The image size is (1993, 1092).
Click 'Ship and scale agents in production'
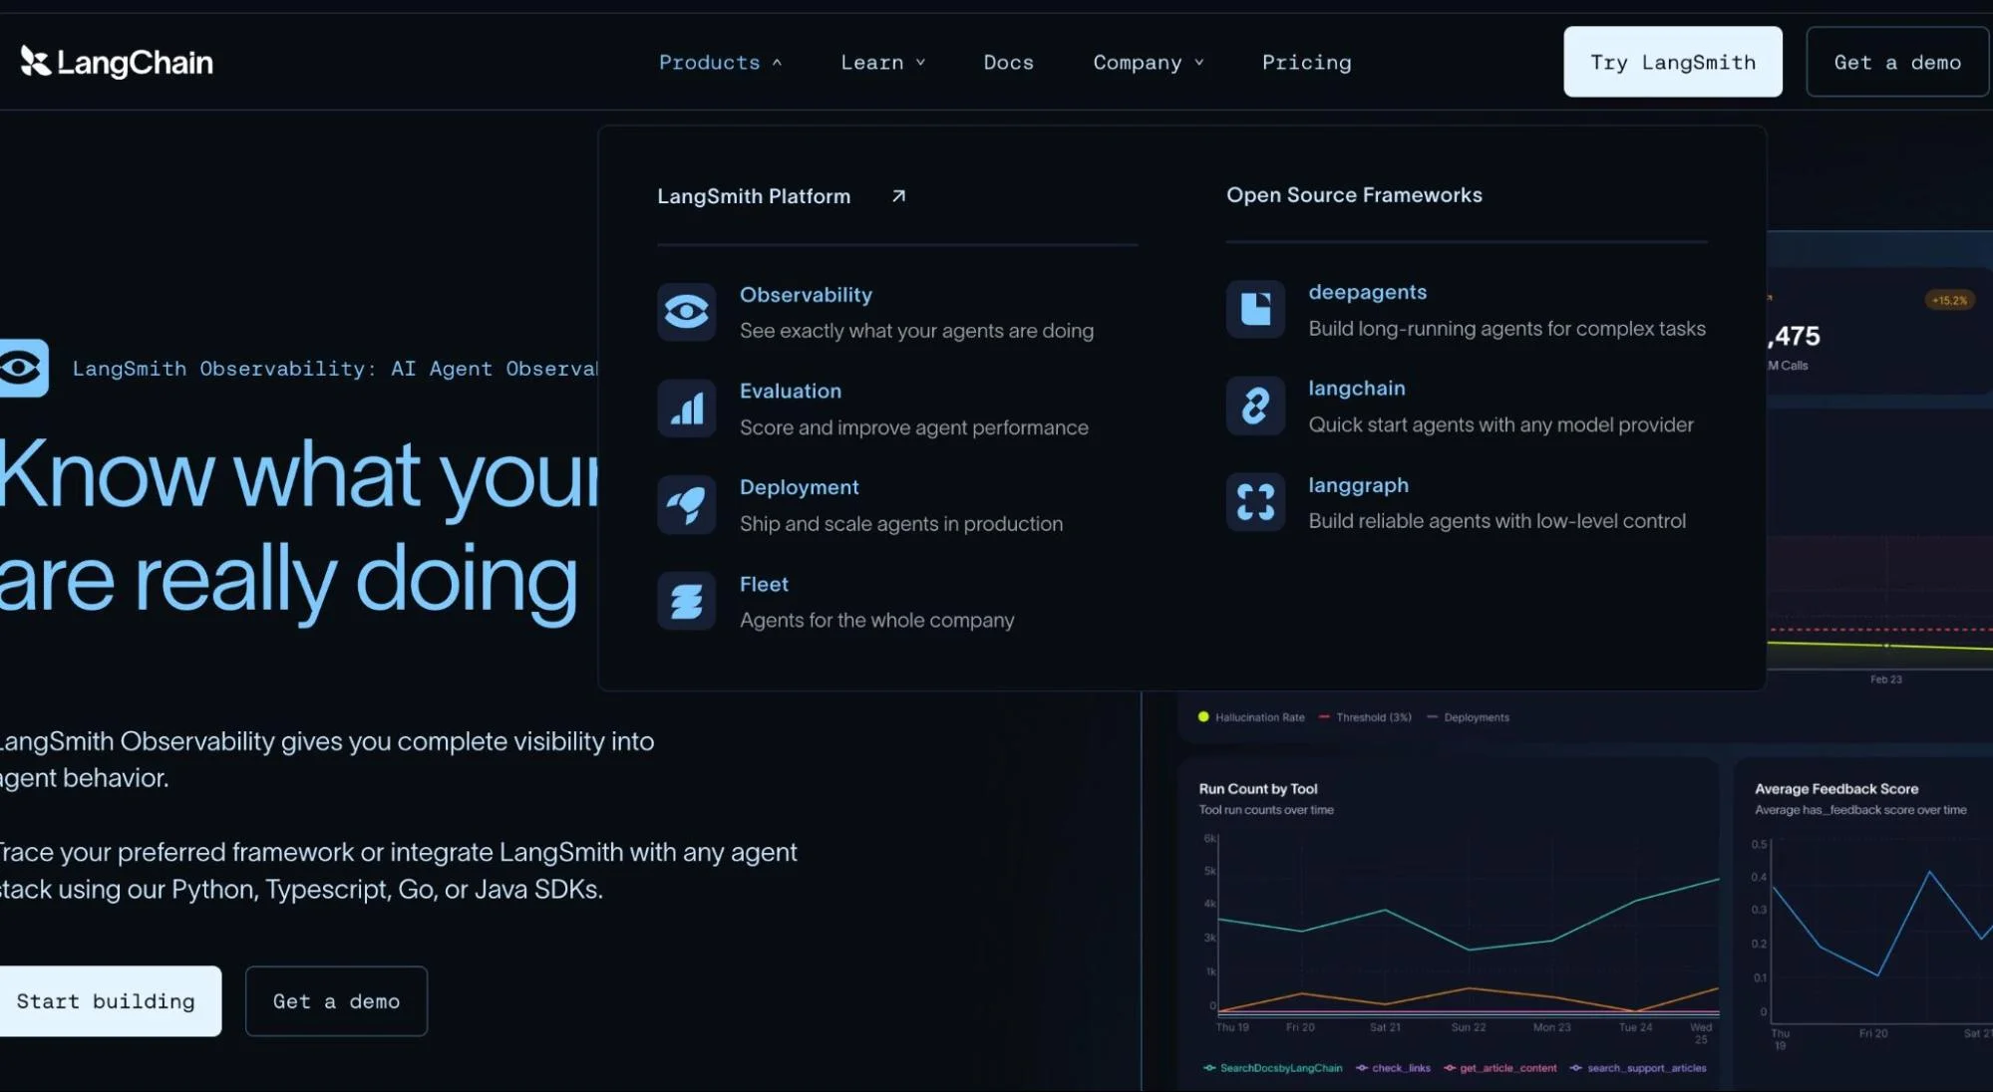pos(901,524)
